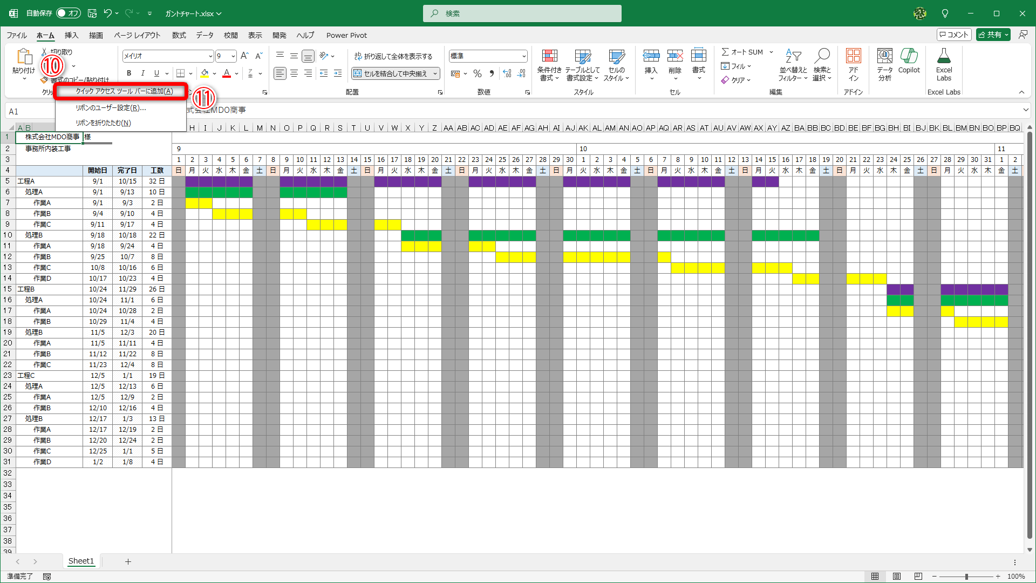Open Conditional Formatting menu

(549, 65)
